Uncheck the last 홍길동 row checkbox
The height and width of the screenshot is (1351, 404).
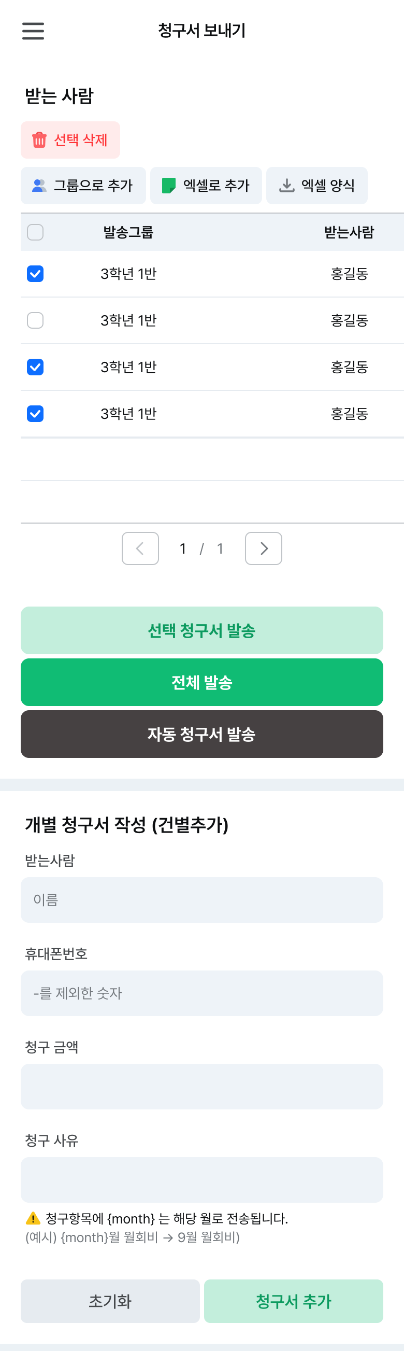[x=35, y=414]
